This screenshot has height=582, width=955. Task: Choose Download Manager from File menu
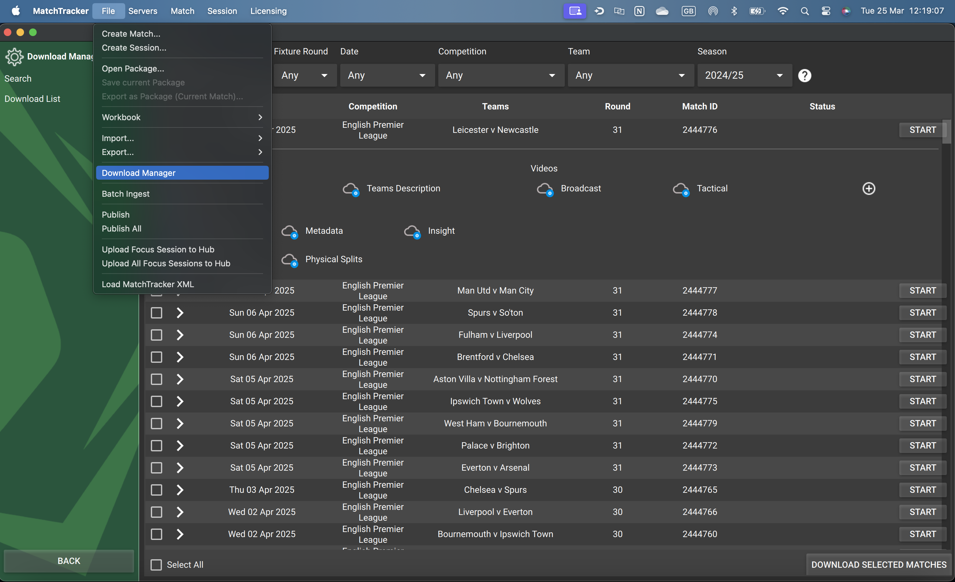point(182,173)
